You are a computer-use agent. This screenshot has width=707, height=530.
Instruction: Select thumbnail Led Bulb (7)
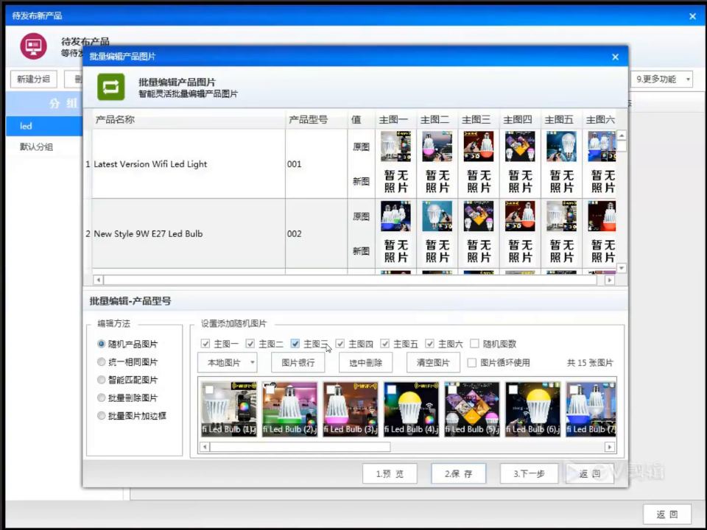[x=591, y=409]
